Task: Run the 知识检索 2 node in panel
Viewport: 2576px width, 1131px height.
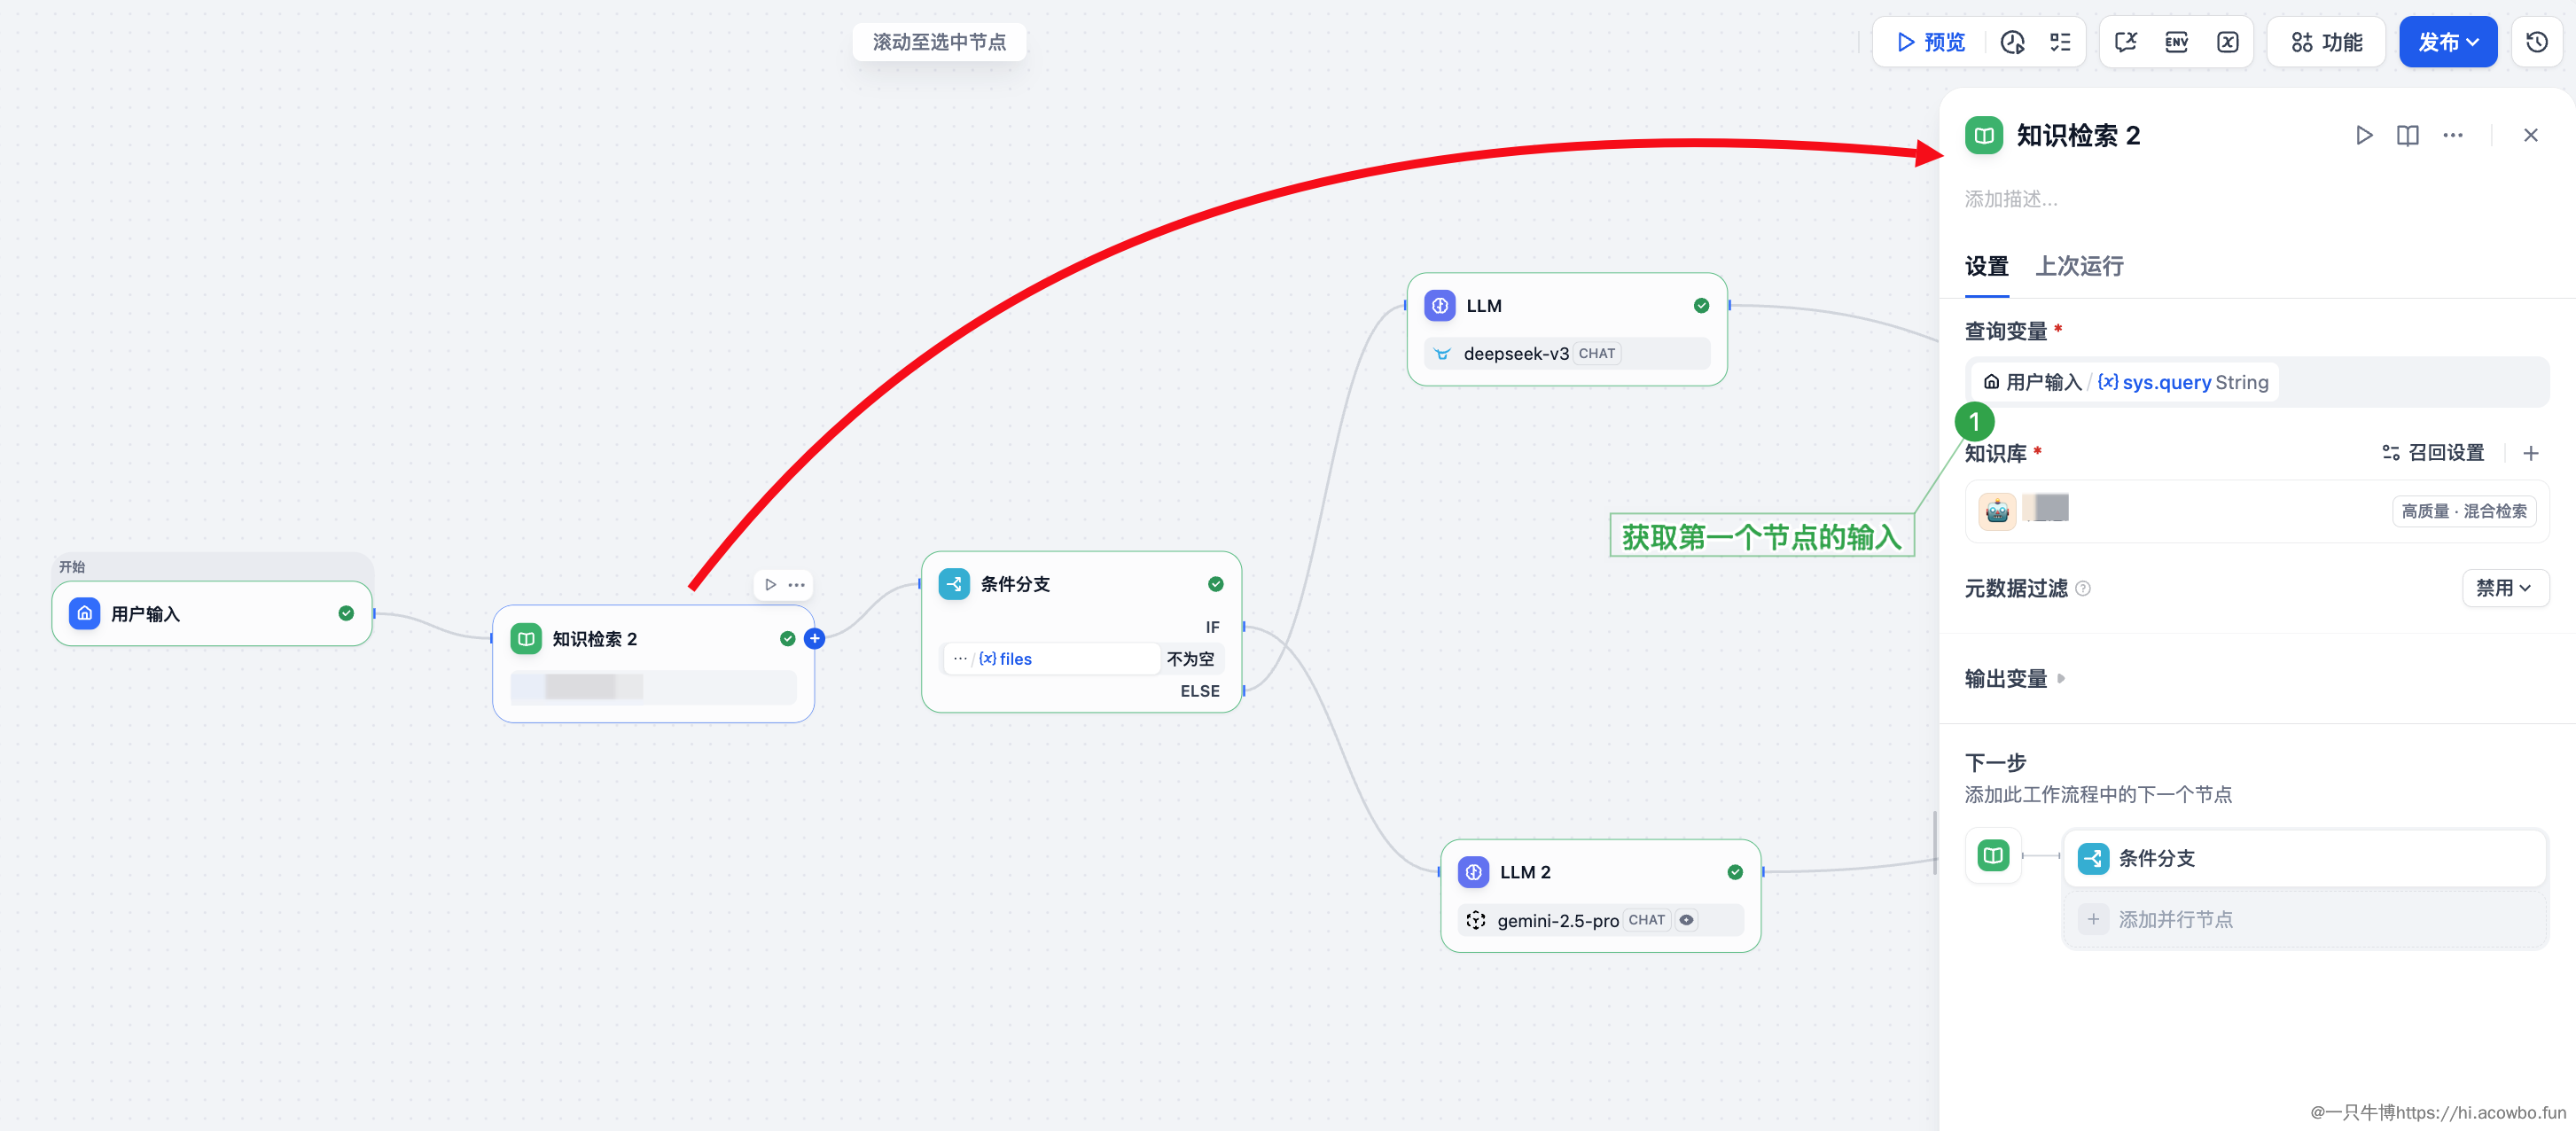Action: 2364,135
